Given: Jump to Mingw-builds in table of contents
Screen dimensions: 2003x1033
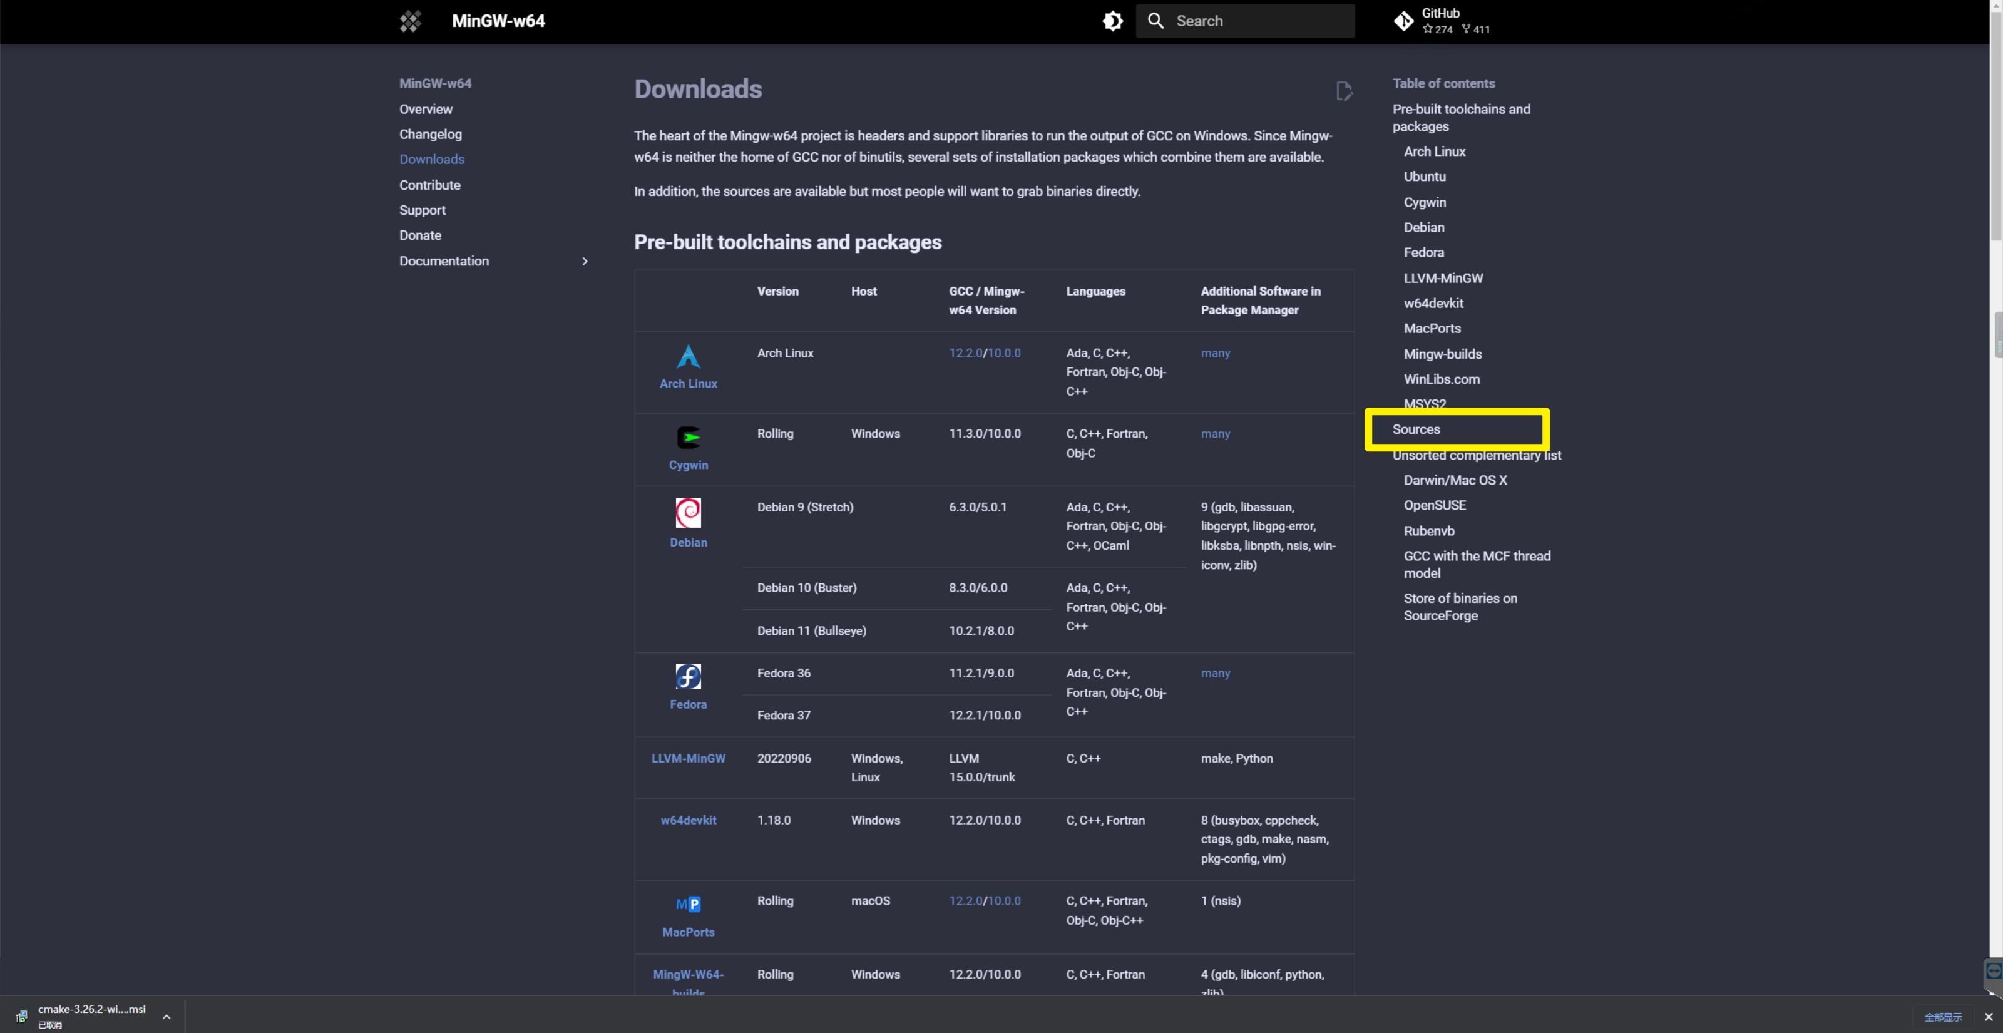Looking at the screenshot, I should pyautogui.click(x=1442, y=354).
